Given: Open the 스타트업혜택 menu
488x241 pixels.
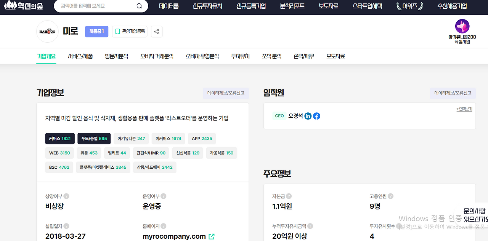Looking at the screenshot, I should pos(367,6).
